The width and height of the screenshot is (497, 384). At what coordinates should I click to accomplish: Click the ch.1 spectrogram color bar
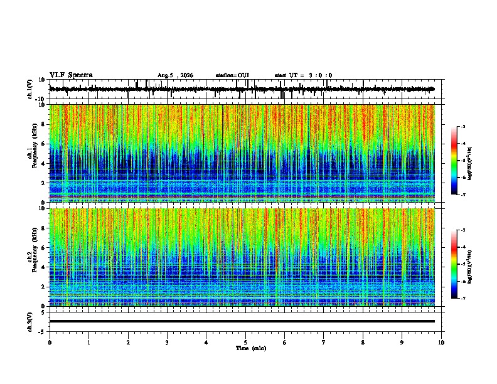(454, 161)
